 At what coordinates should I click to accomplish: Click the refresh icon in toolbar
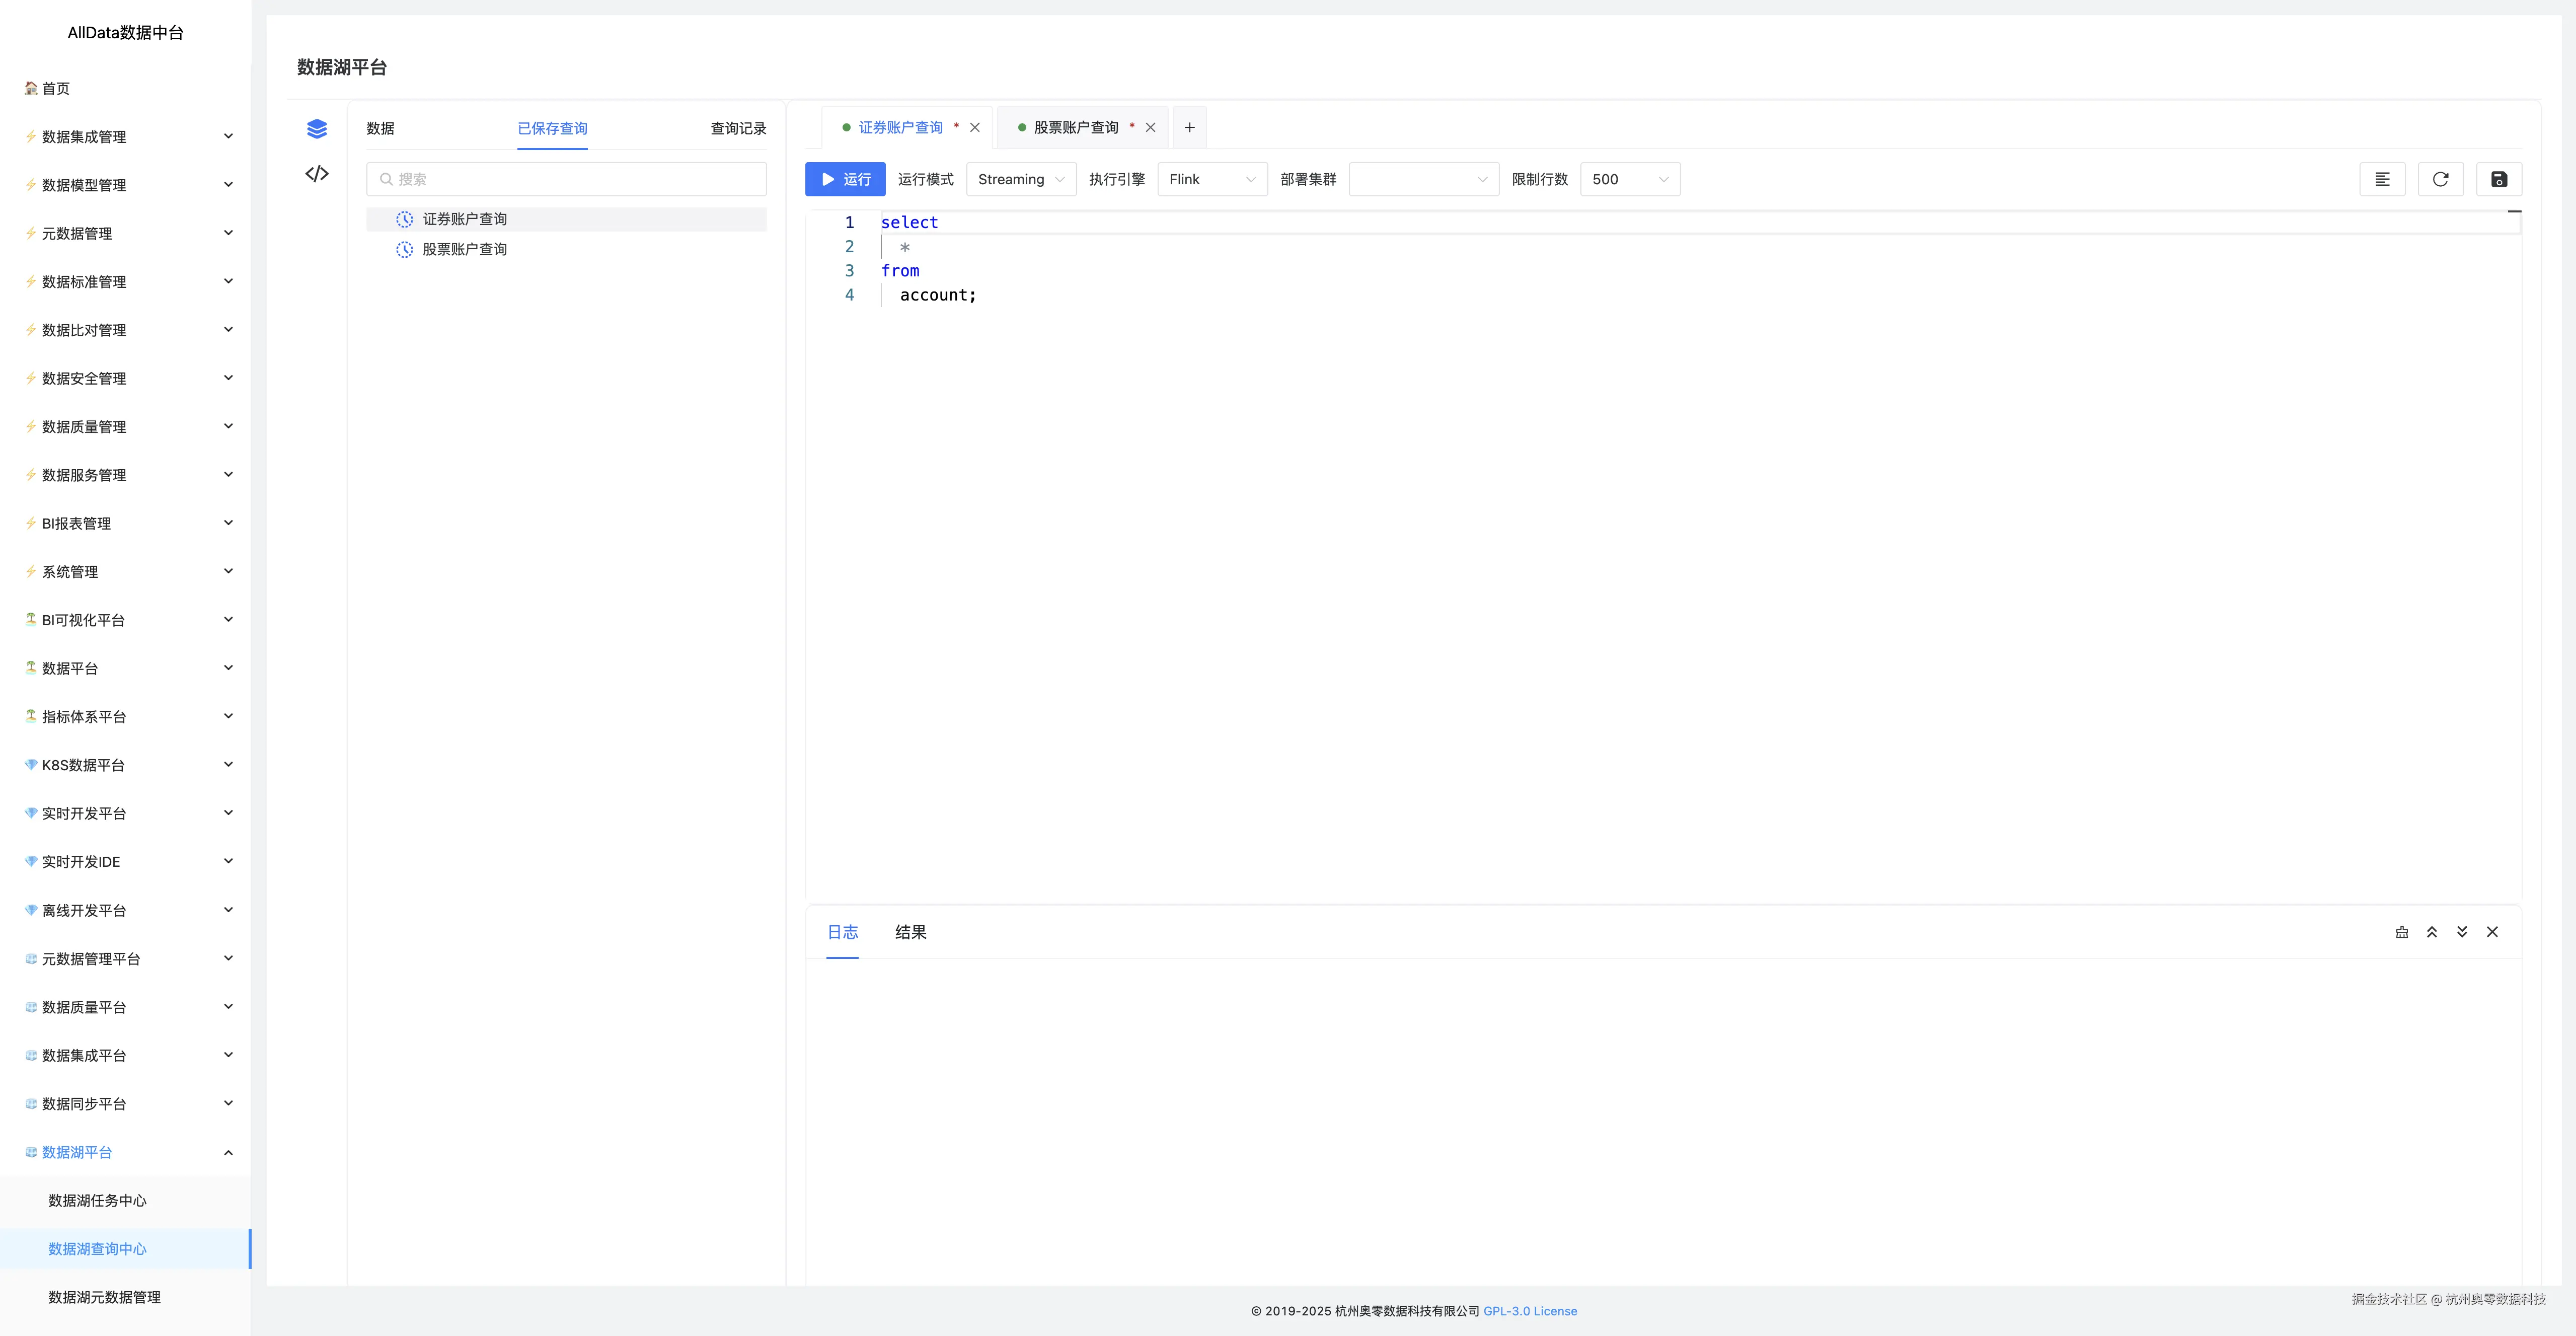pos(2440,179)
